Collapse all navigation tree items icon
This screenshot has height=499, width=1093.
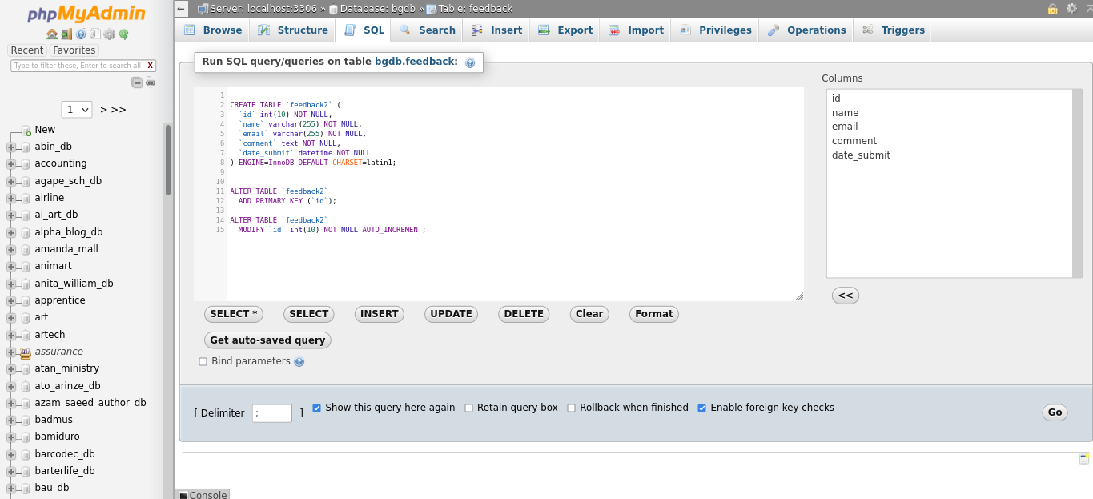click(x=137, y=82)
